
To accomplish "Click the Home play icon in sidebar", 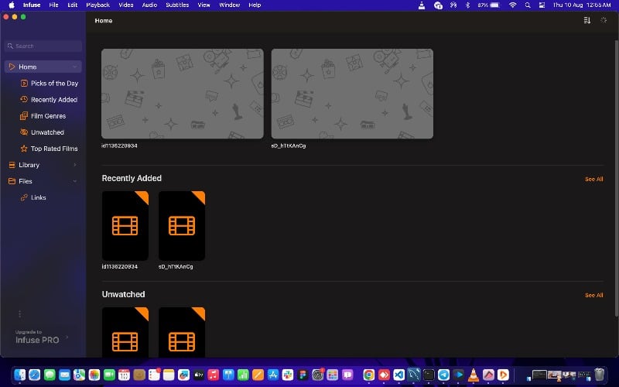I will 12,67.
